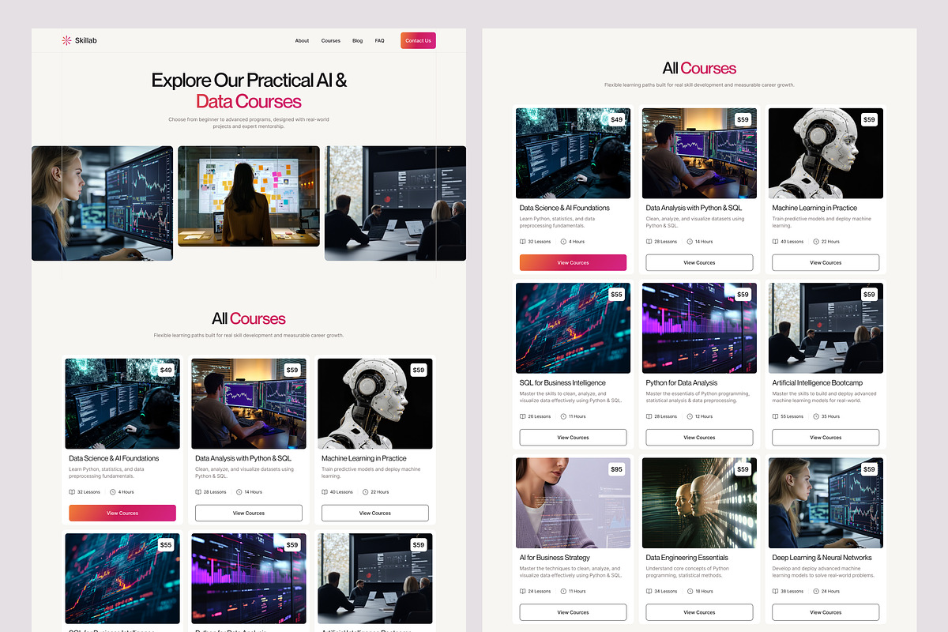Open the About nav link
The image size is (948, 632).
(x=302, y=40)
